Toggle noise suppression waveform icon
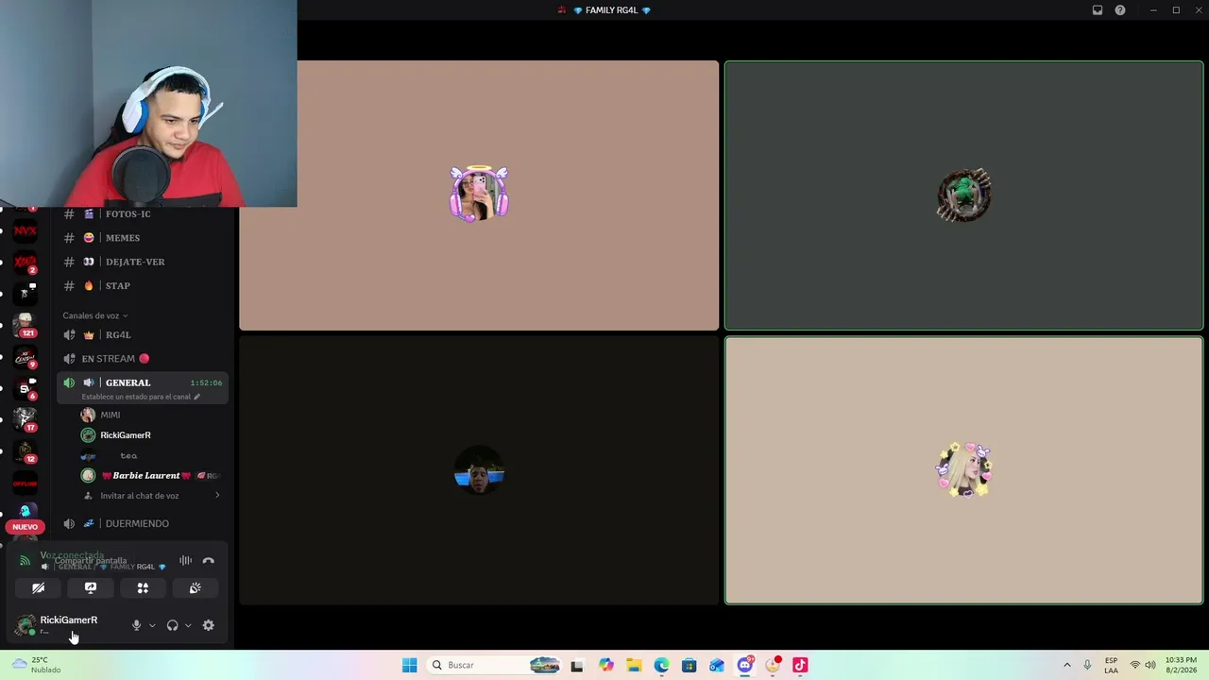Viewport: 1209px width, 680px height. (x=186, y=561)
